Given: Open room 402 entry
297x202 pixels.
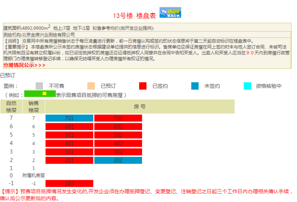Looking at the screenshot, I should pos(118,143).
